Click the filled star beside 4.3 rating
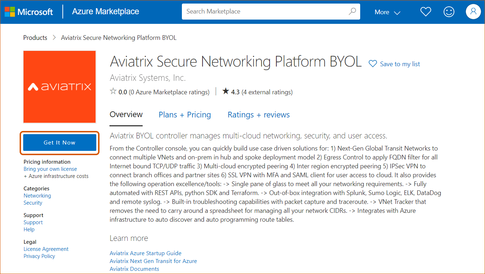 tap(225, 91)
